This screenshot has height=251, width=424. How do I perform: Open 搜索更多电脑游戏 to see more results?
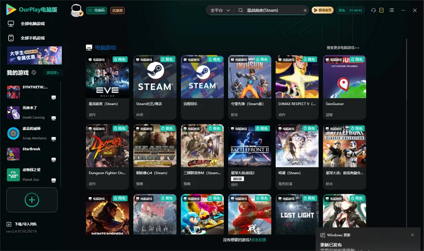coord(343,47)
